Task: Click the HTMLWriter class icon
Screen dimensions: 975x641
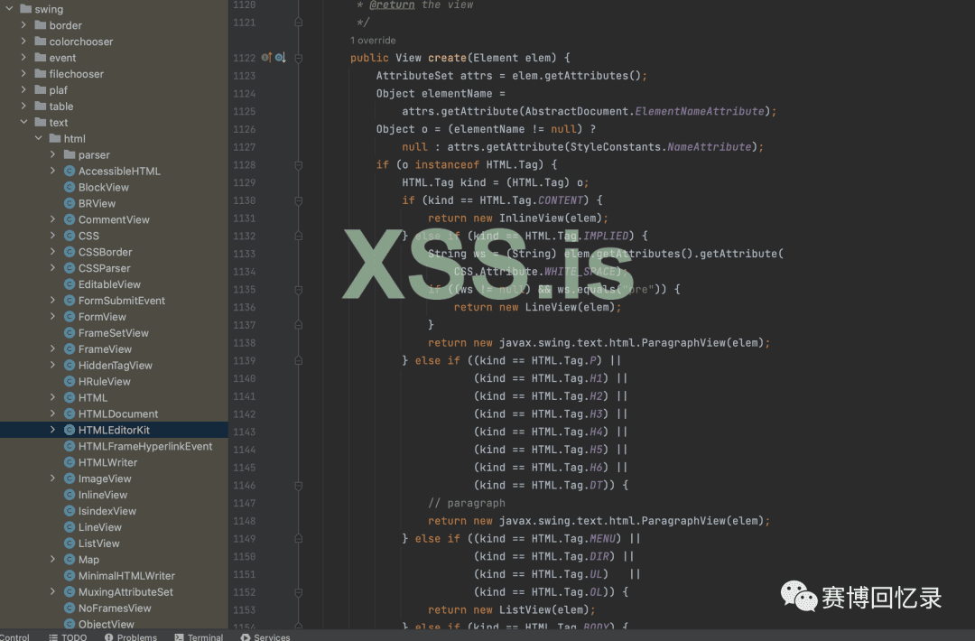Action: pyautogui.click(x=70, y=462)
